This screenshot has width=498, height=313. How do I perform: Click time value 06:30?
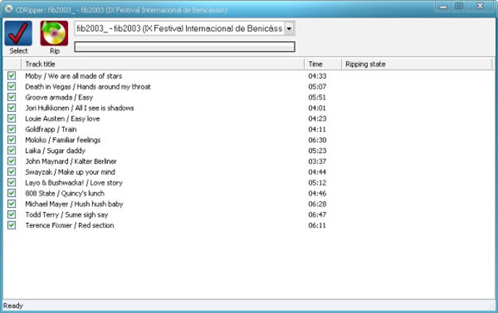click(317, 140)
